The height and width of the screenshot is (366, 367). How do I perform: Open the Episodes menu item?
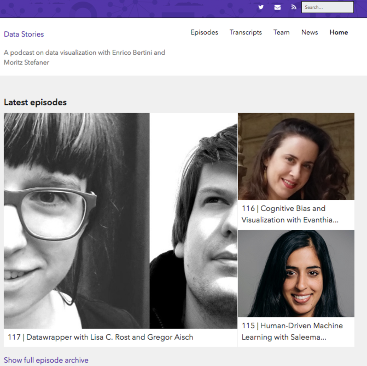[x=204, y=32]
